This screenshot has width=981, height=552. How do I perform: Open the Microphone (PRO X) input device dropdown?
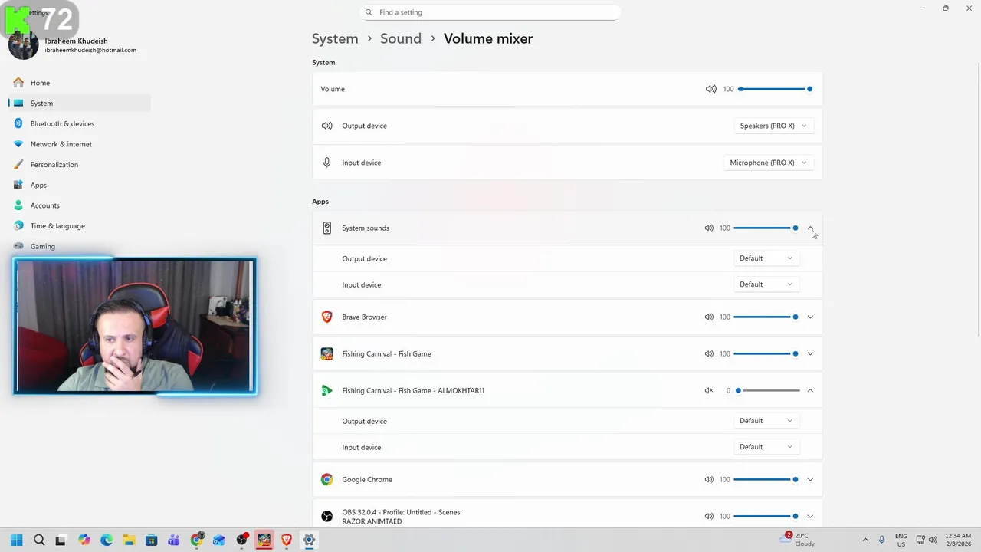(x=768, y=163)
